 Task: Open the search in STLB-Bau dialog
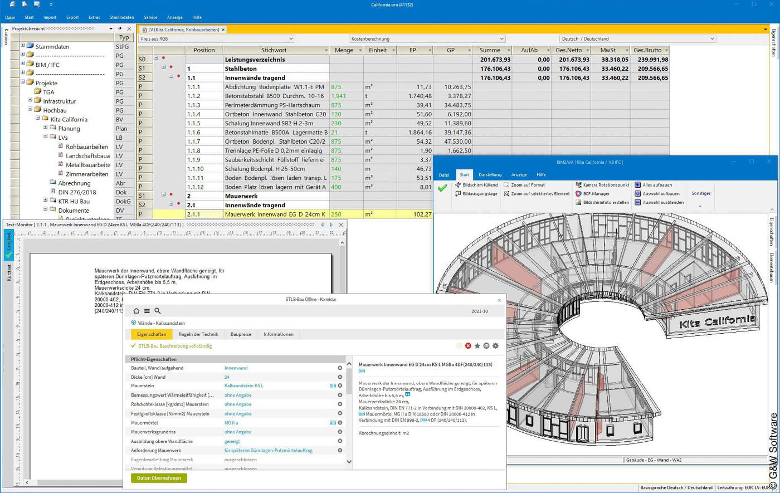pyautogui.click(x=158, y=311)
